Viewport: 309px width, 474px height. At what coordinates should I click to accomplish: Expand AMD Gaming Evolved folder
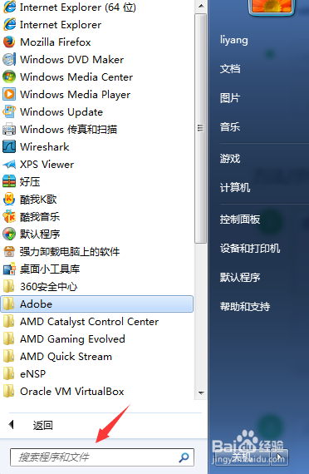point(97,339)
